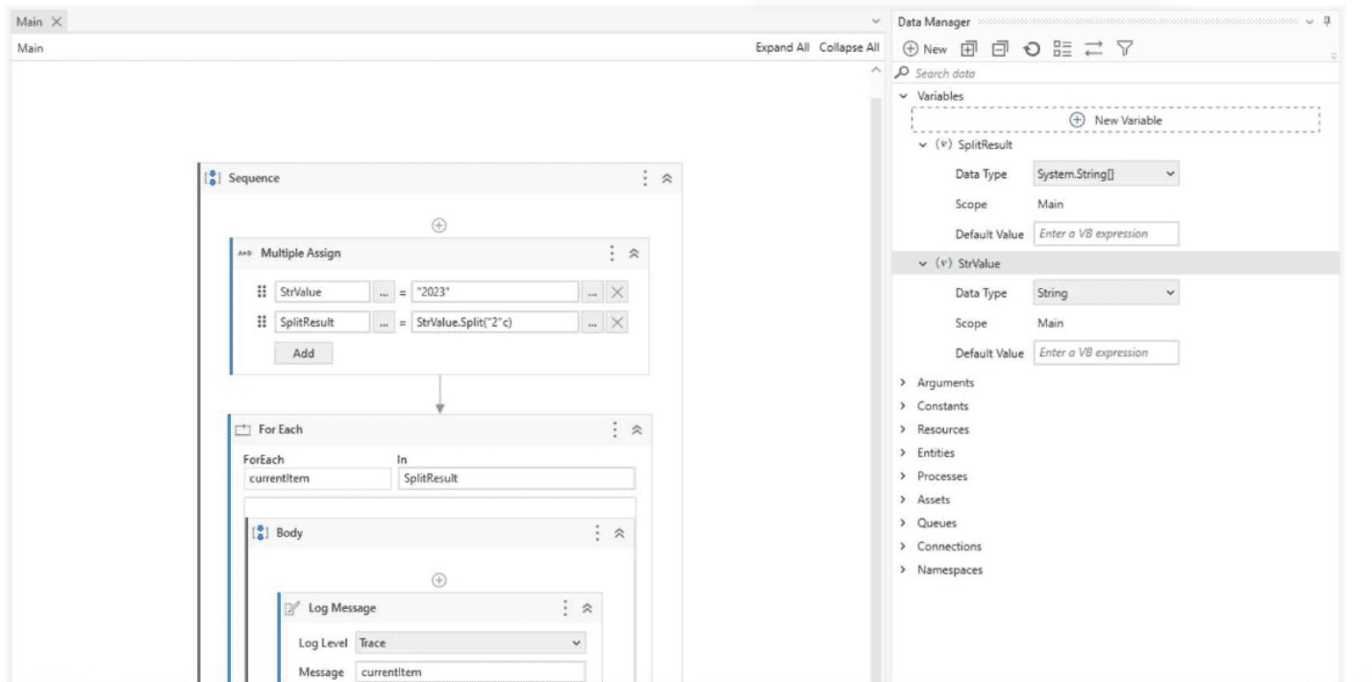This screenshot has height=682, width=1372.
Task: Open the Multiple Assign options menu
Action: (x=611, y=253)
